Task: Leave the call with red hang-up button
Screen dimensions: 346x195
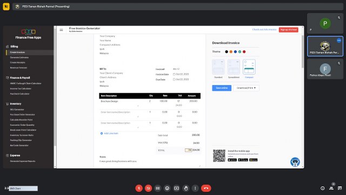Action: 206,188
